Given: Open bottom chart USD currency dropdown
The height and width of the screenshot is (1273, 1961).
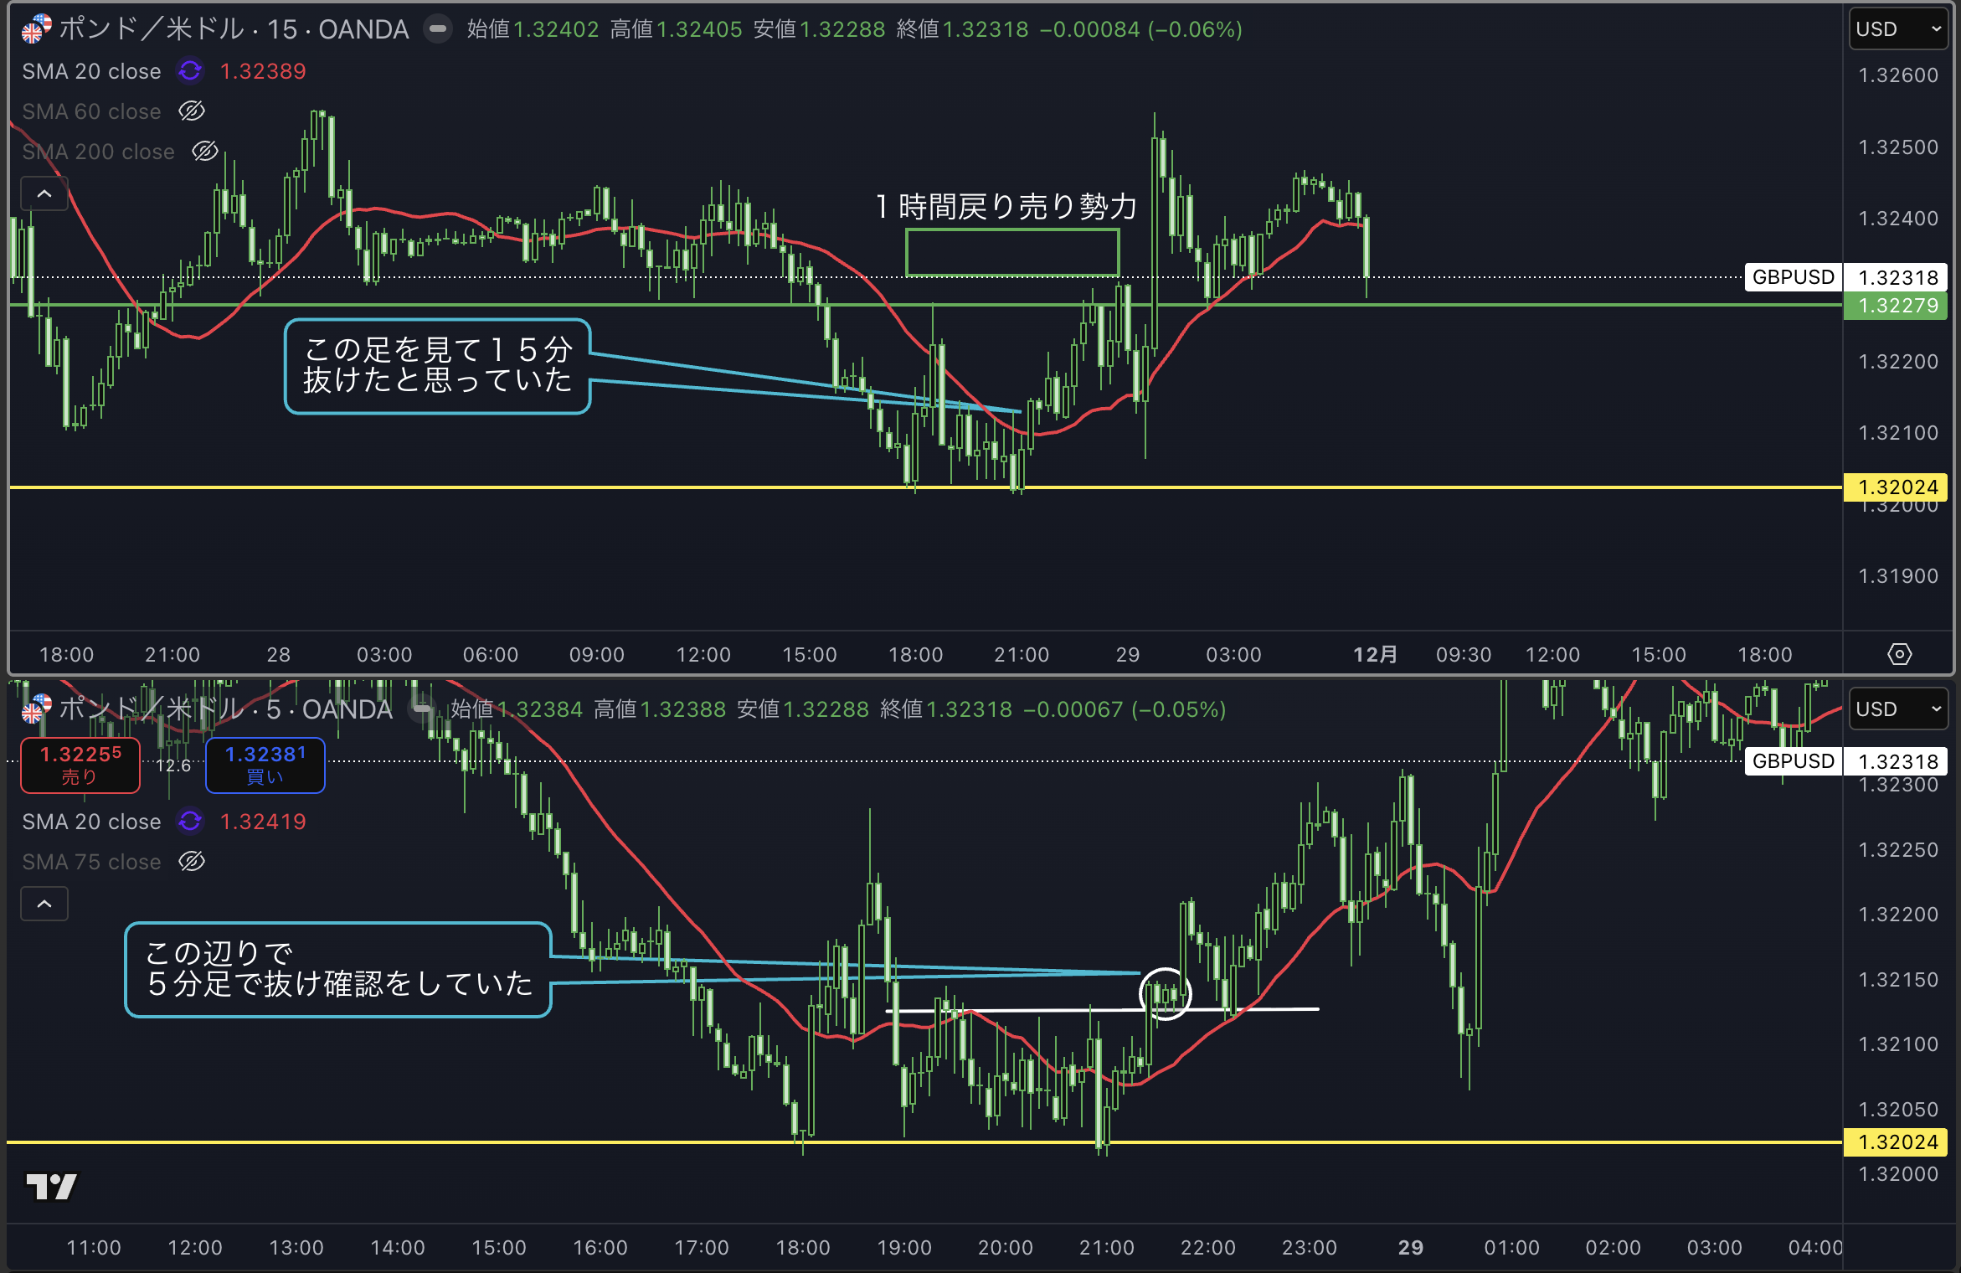Looking at the screenshot, I should click(x=1898, y=709).
